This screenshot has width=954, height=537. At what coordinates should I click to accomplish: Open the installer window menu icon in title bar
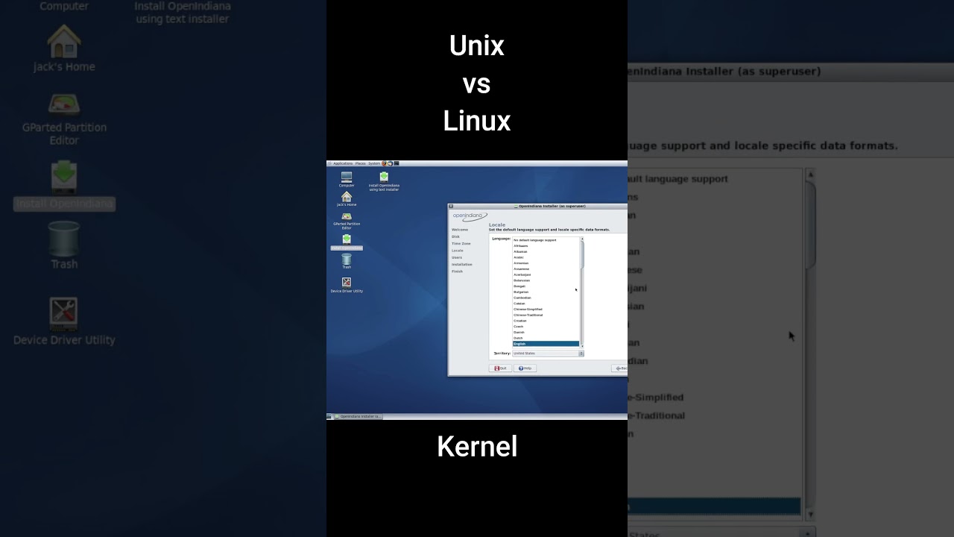pyautogui.click(x=451, y=206)
